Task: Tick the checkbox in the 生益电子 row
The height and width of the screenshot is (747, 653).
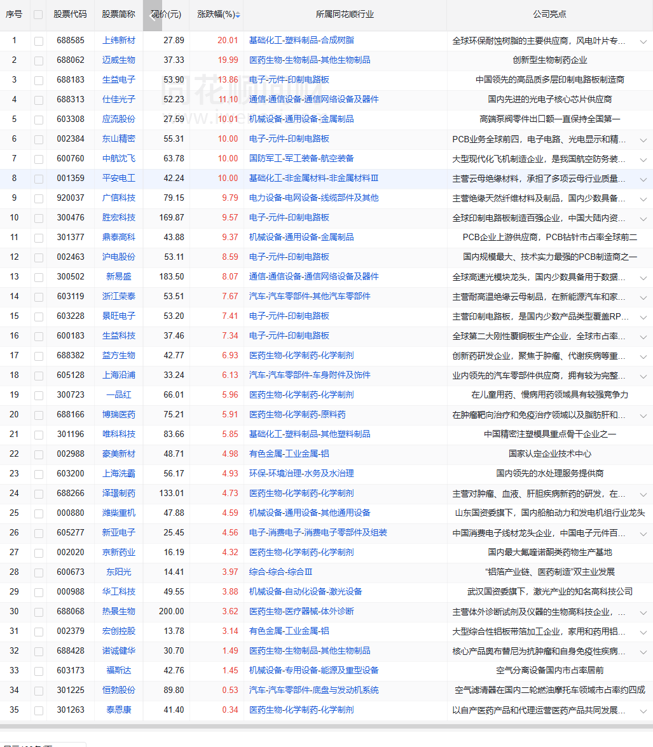Action: click(39, 81)
